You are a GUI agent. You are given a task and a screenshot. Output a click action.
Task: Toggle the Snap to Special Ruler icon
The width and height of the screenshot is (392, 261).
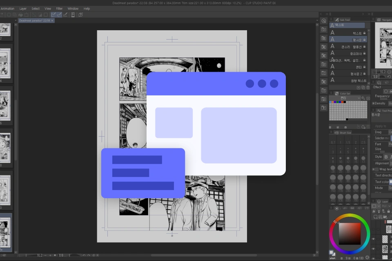point(59,15)
